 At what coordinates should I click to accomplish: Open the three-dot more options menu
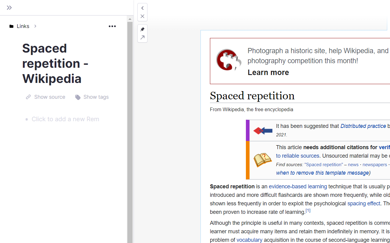pyautogui.click(x=112, y=26)
